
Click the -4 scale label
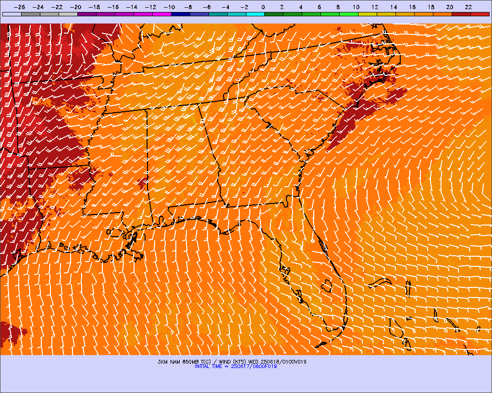tap(225, 7)
